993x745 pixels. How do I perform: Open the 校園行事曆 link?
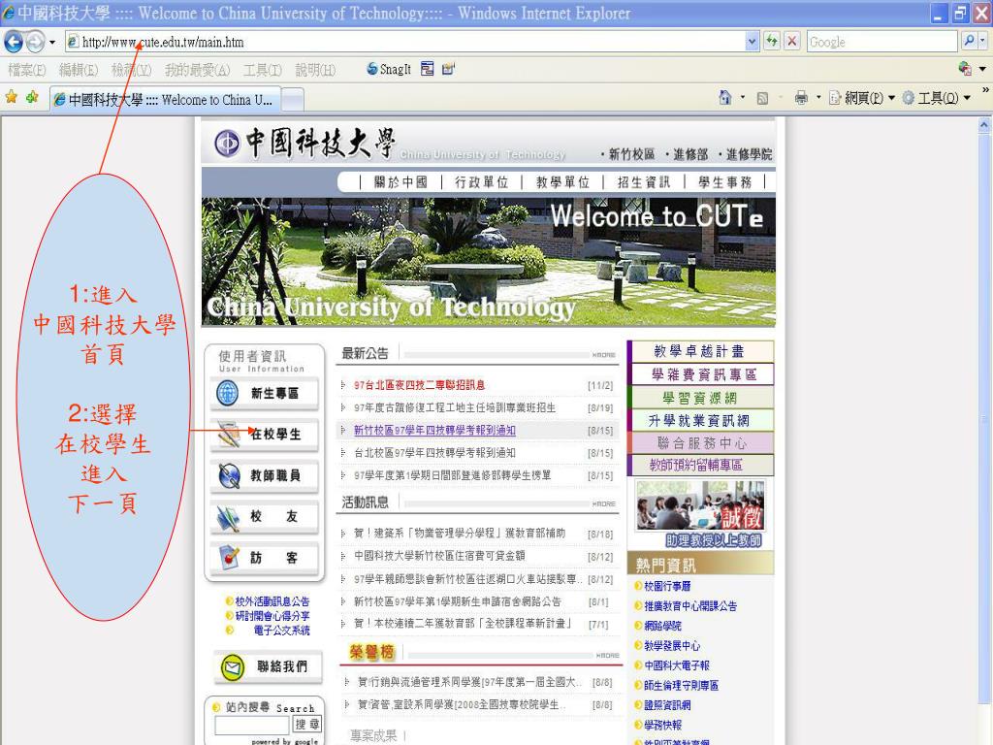pyautogui.click(x=667, y=587)
